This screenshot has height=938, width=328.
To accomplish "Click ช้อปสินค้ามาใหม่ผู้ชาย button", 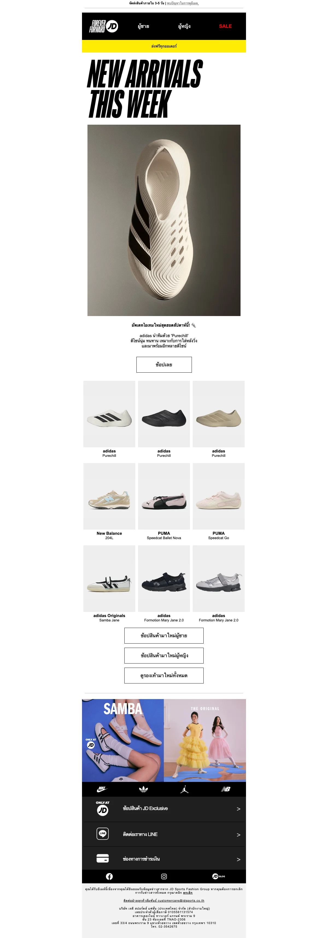I will [x=164, y=635].
